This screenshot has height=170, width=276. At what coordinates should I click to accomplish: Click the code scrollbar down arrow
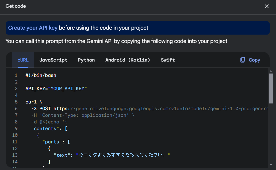point(271,165)
